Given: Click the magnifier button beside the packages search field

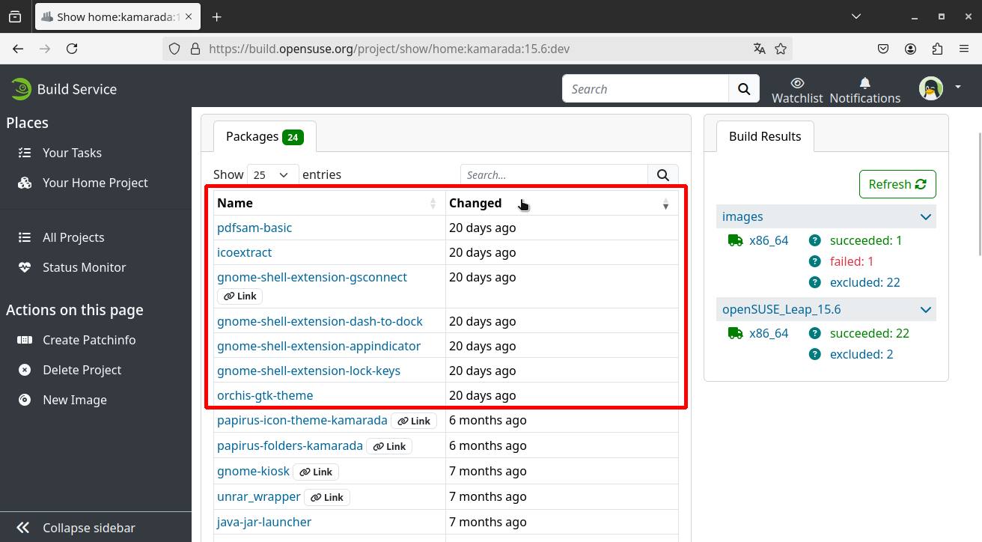Looking at the screenshot, I should pyautogui.click(x=662, y=174).
